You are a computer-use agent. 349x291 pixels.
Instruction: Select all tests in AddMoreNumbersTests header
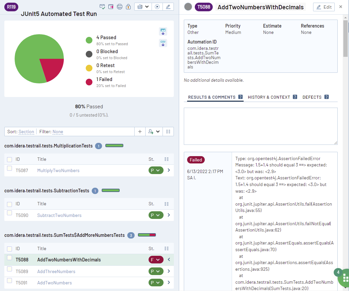[x=10, y=249]
